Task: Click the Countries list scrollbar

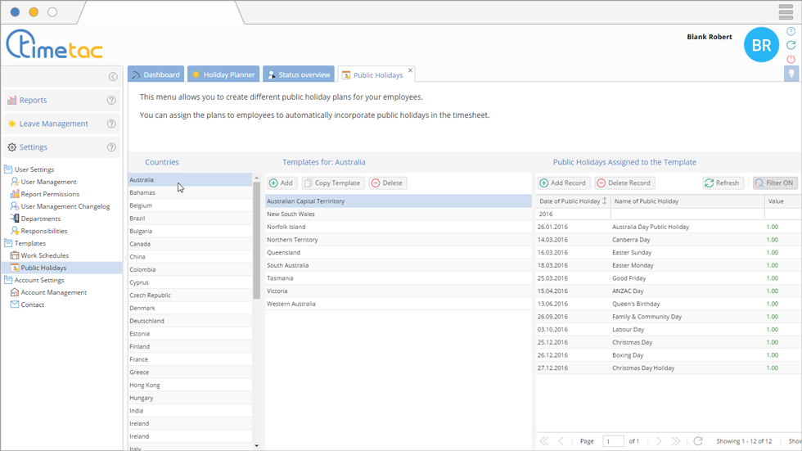Action: [256, 246]
